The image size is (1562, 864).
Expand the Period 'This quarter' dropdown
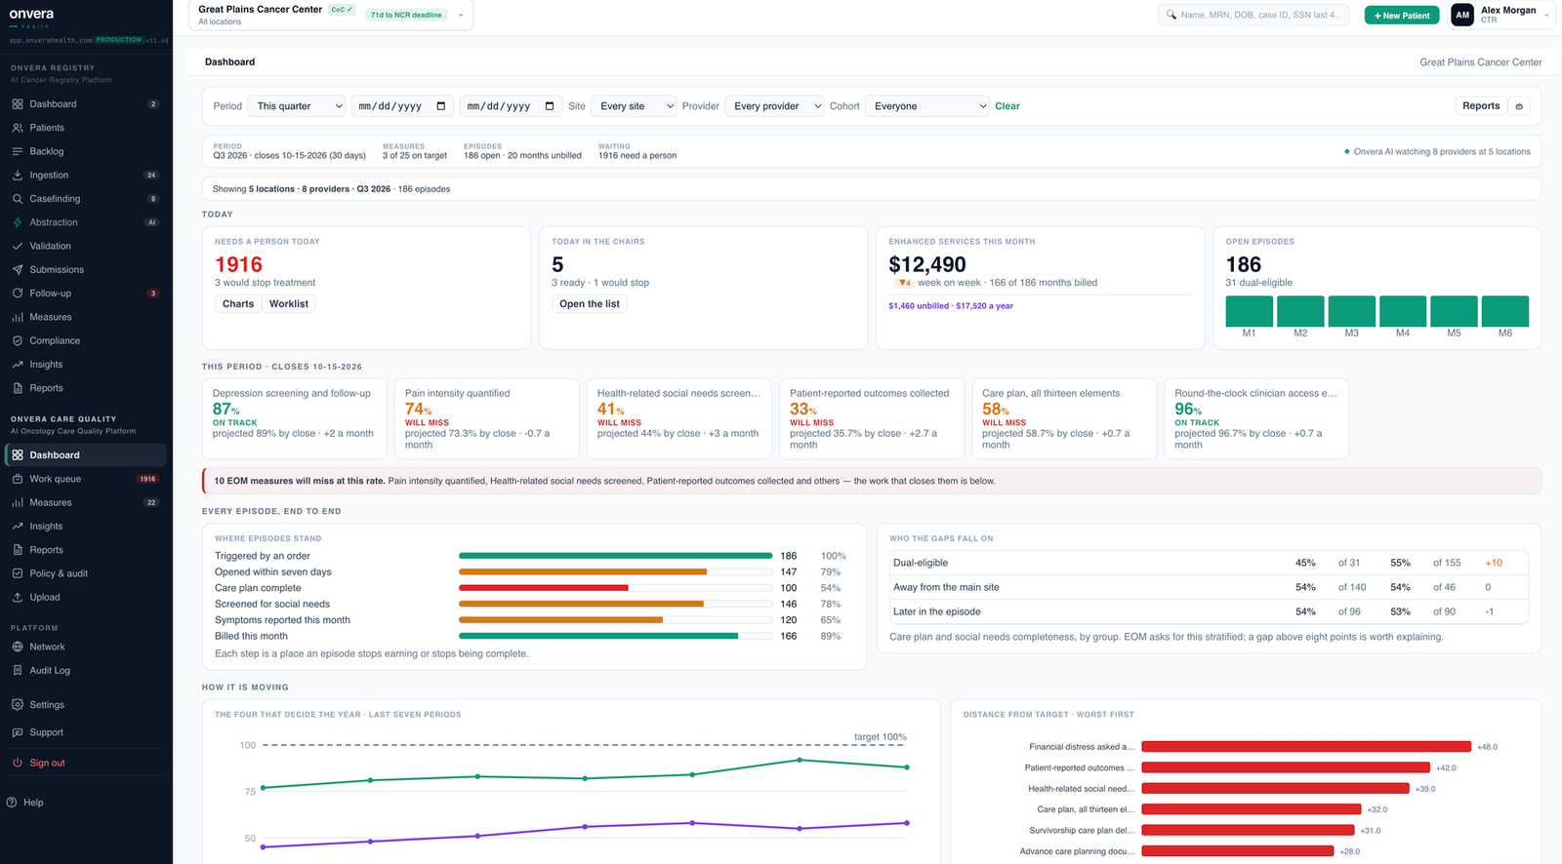tap(297, 106)
